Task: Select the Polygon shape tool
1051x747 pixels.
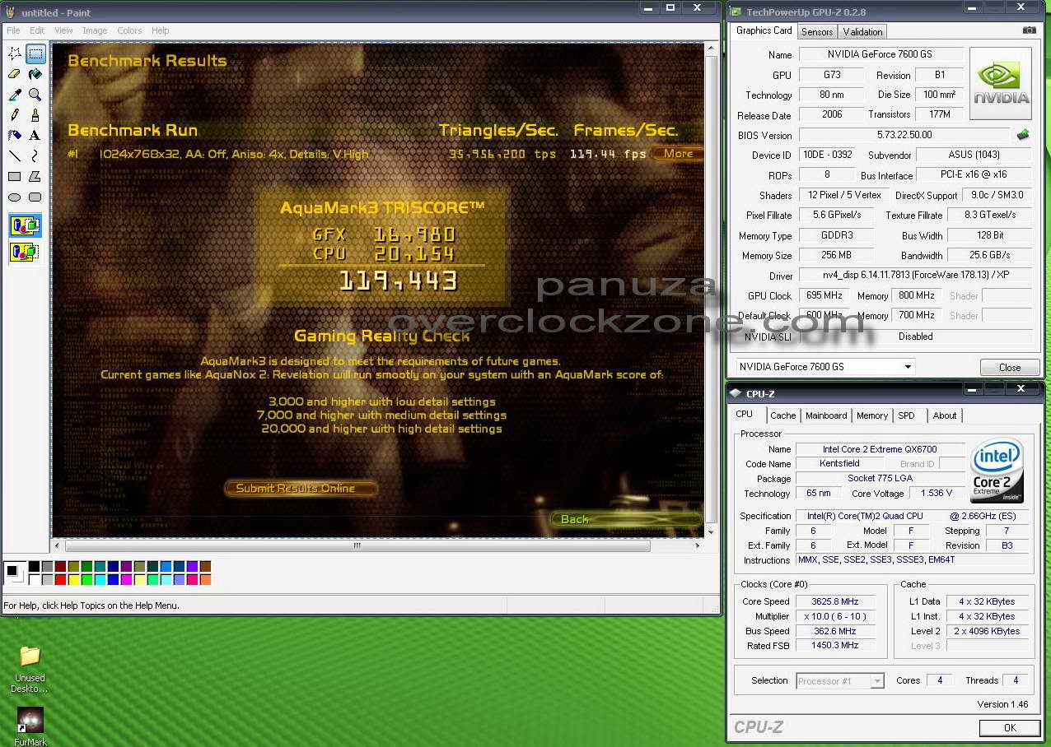Action: 35,177
